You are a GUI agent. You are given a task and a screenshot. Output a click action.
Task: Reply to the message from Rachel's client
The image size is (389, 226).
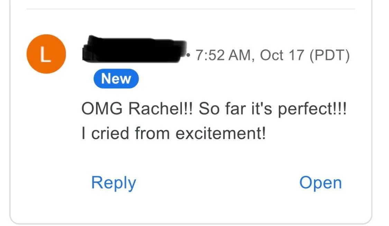114,183
